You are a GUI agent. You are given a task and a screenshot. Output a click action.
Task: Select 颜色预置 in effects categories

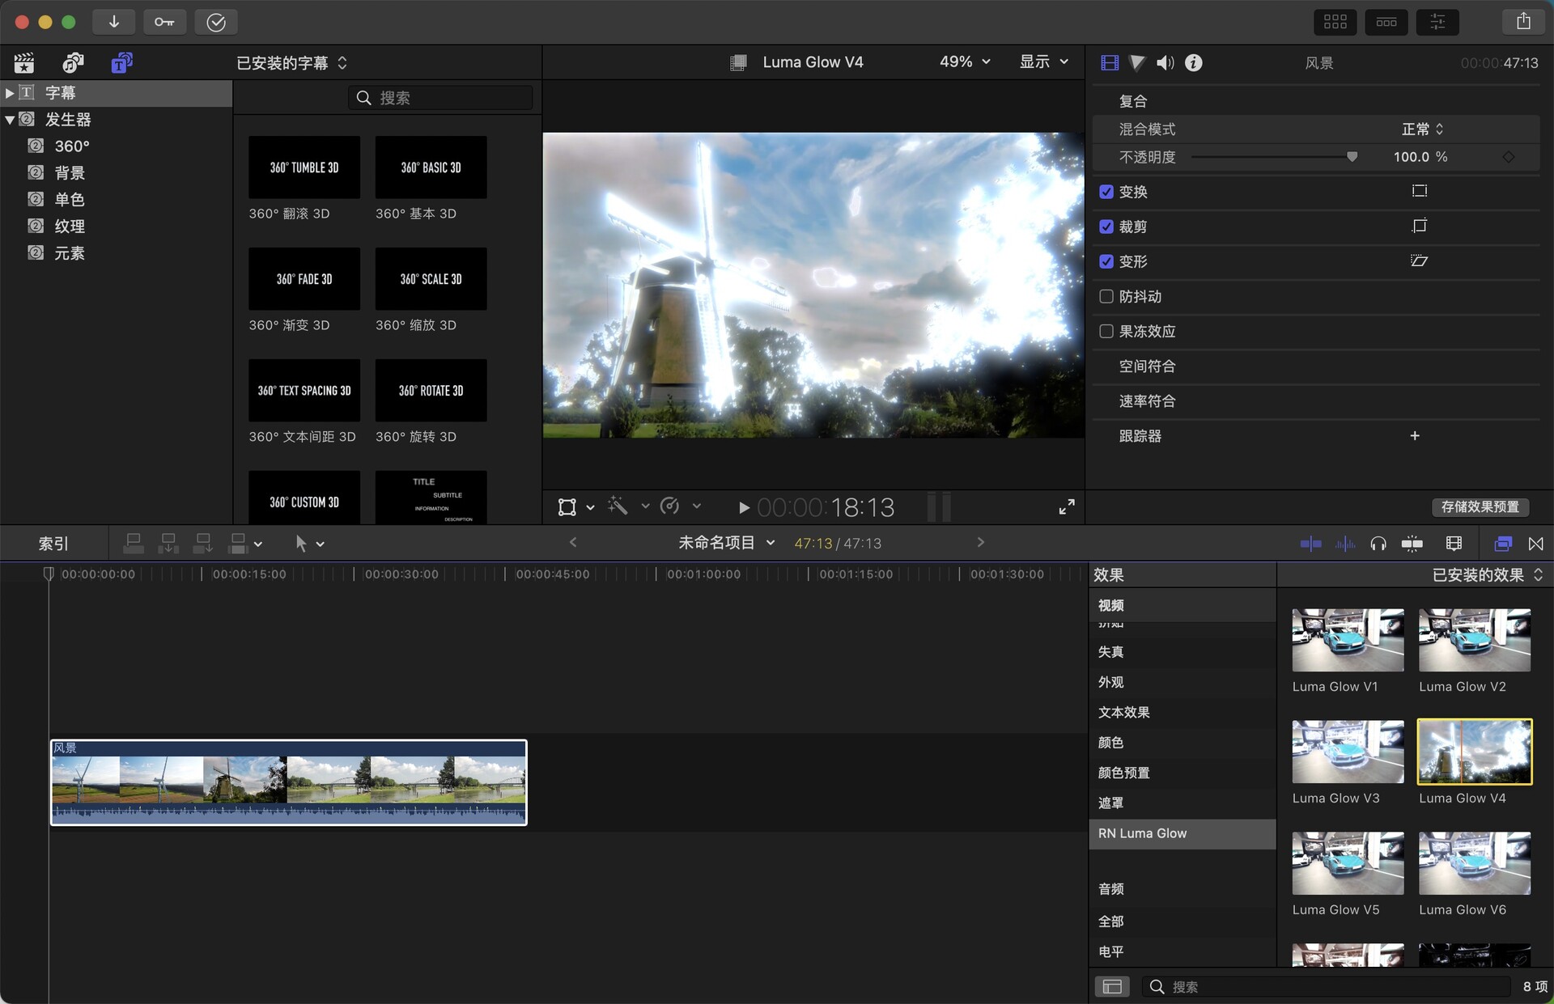pos(1182,773)
